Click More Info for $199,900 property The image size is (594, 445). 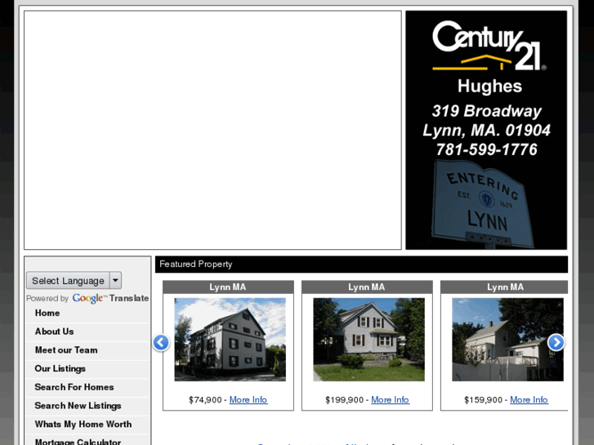pyautogui.click(x=390, y=399)
